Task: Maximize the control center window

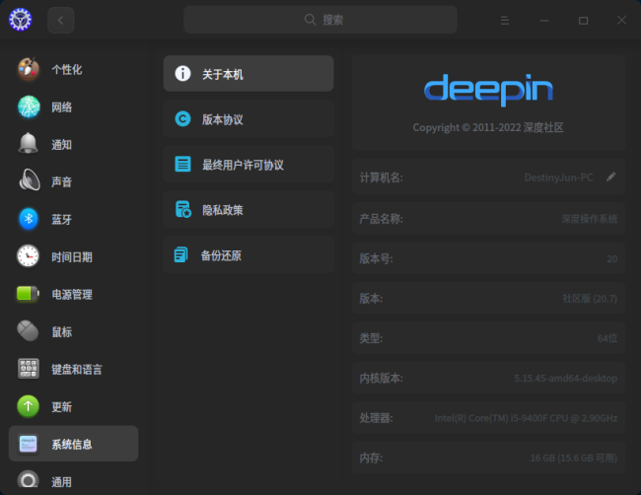Action: [584, 20]
